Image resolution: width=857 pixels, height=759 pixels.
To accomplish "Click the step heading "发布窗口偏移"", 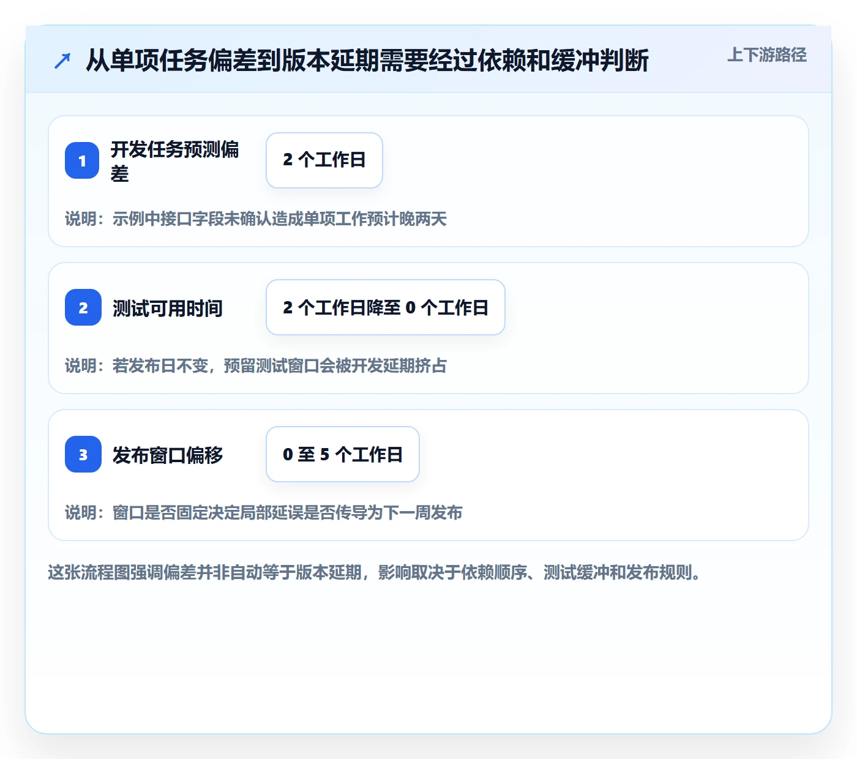I will point(168,455).
